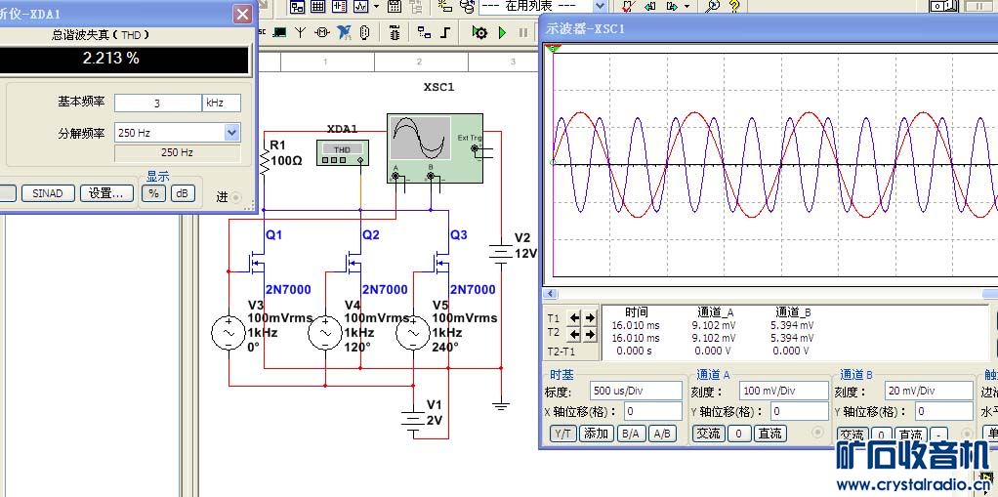
Task: Open the kHz unit selector for fundamental frequency
Action: [x=221, y=103]
